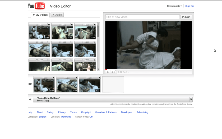Add the 0:52 library clip via plus icon
The height and width of the screenshot is (139, 222).
(x=72, y=42)
